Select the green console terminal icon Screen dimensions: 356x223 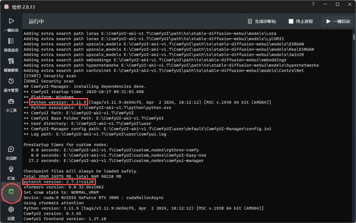tap(11, 192)
